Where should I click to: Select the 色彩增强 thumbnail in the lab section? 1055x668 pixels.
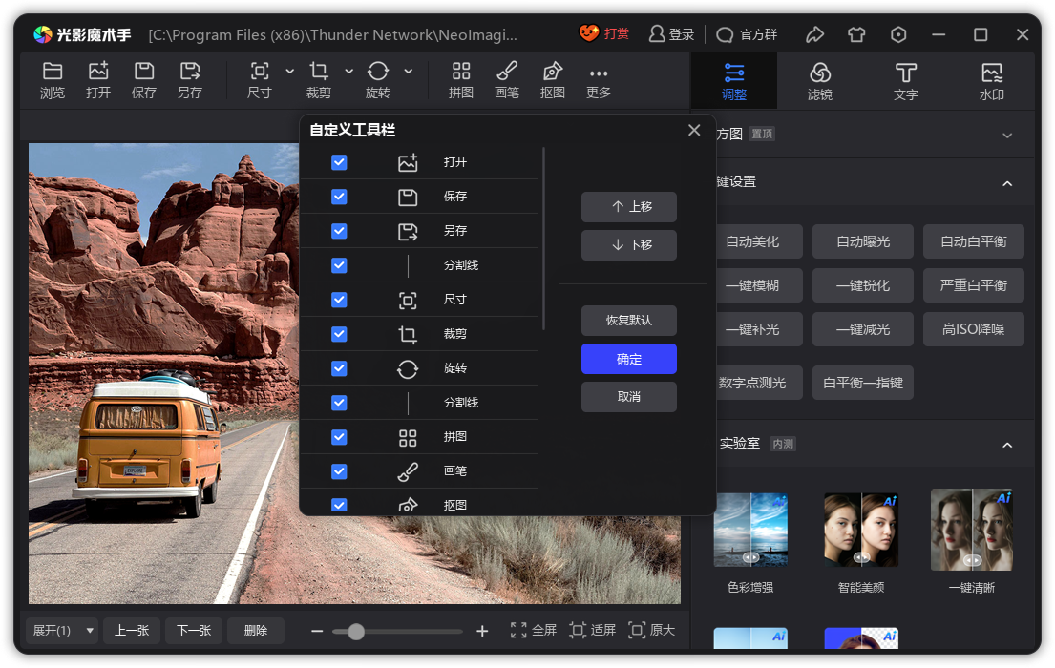[750, 531]
